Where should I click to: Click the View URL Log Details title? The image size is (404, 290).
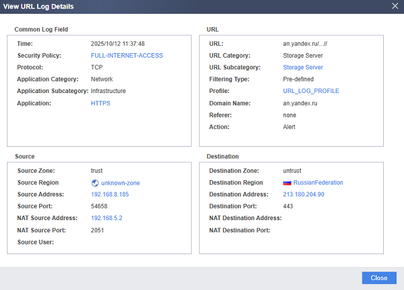[39, 6]
